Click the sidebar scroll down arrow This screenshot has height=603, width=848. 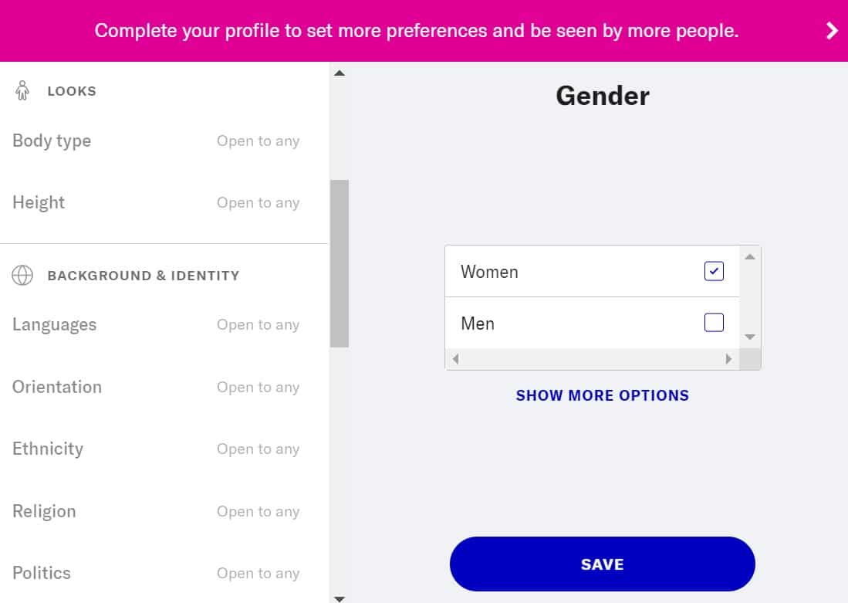(339, 598)
